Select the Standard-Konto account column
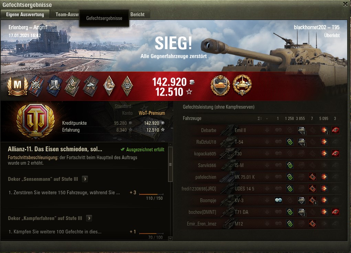Image resolution: width=351 pixels, height=253 pixels. [123, 109]
